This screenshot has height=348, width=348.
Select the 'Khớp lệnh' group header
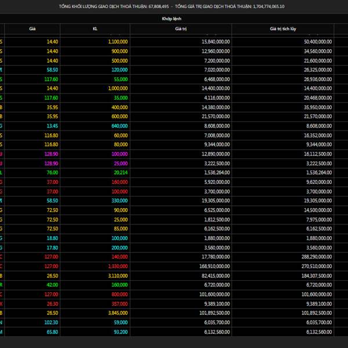click(x=172, y=19)
